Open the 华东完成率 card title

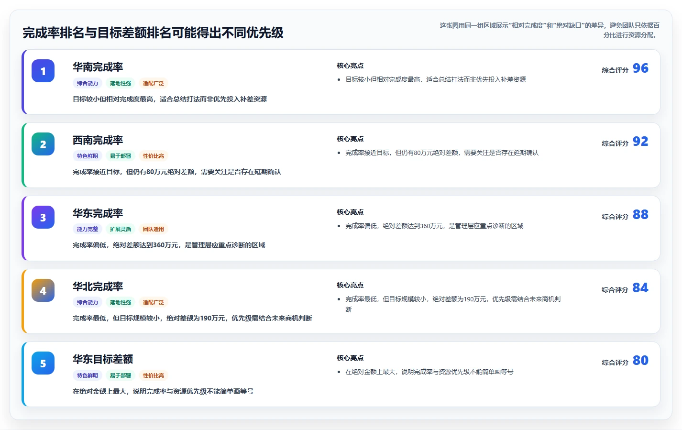98,213
